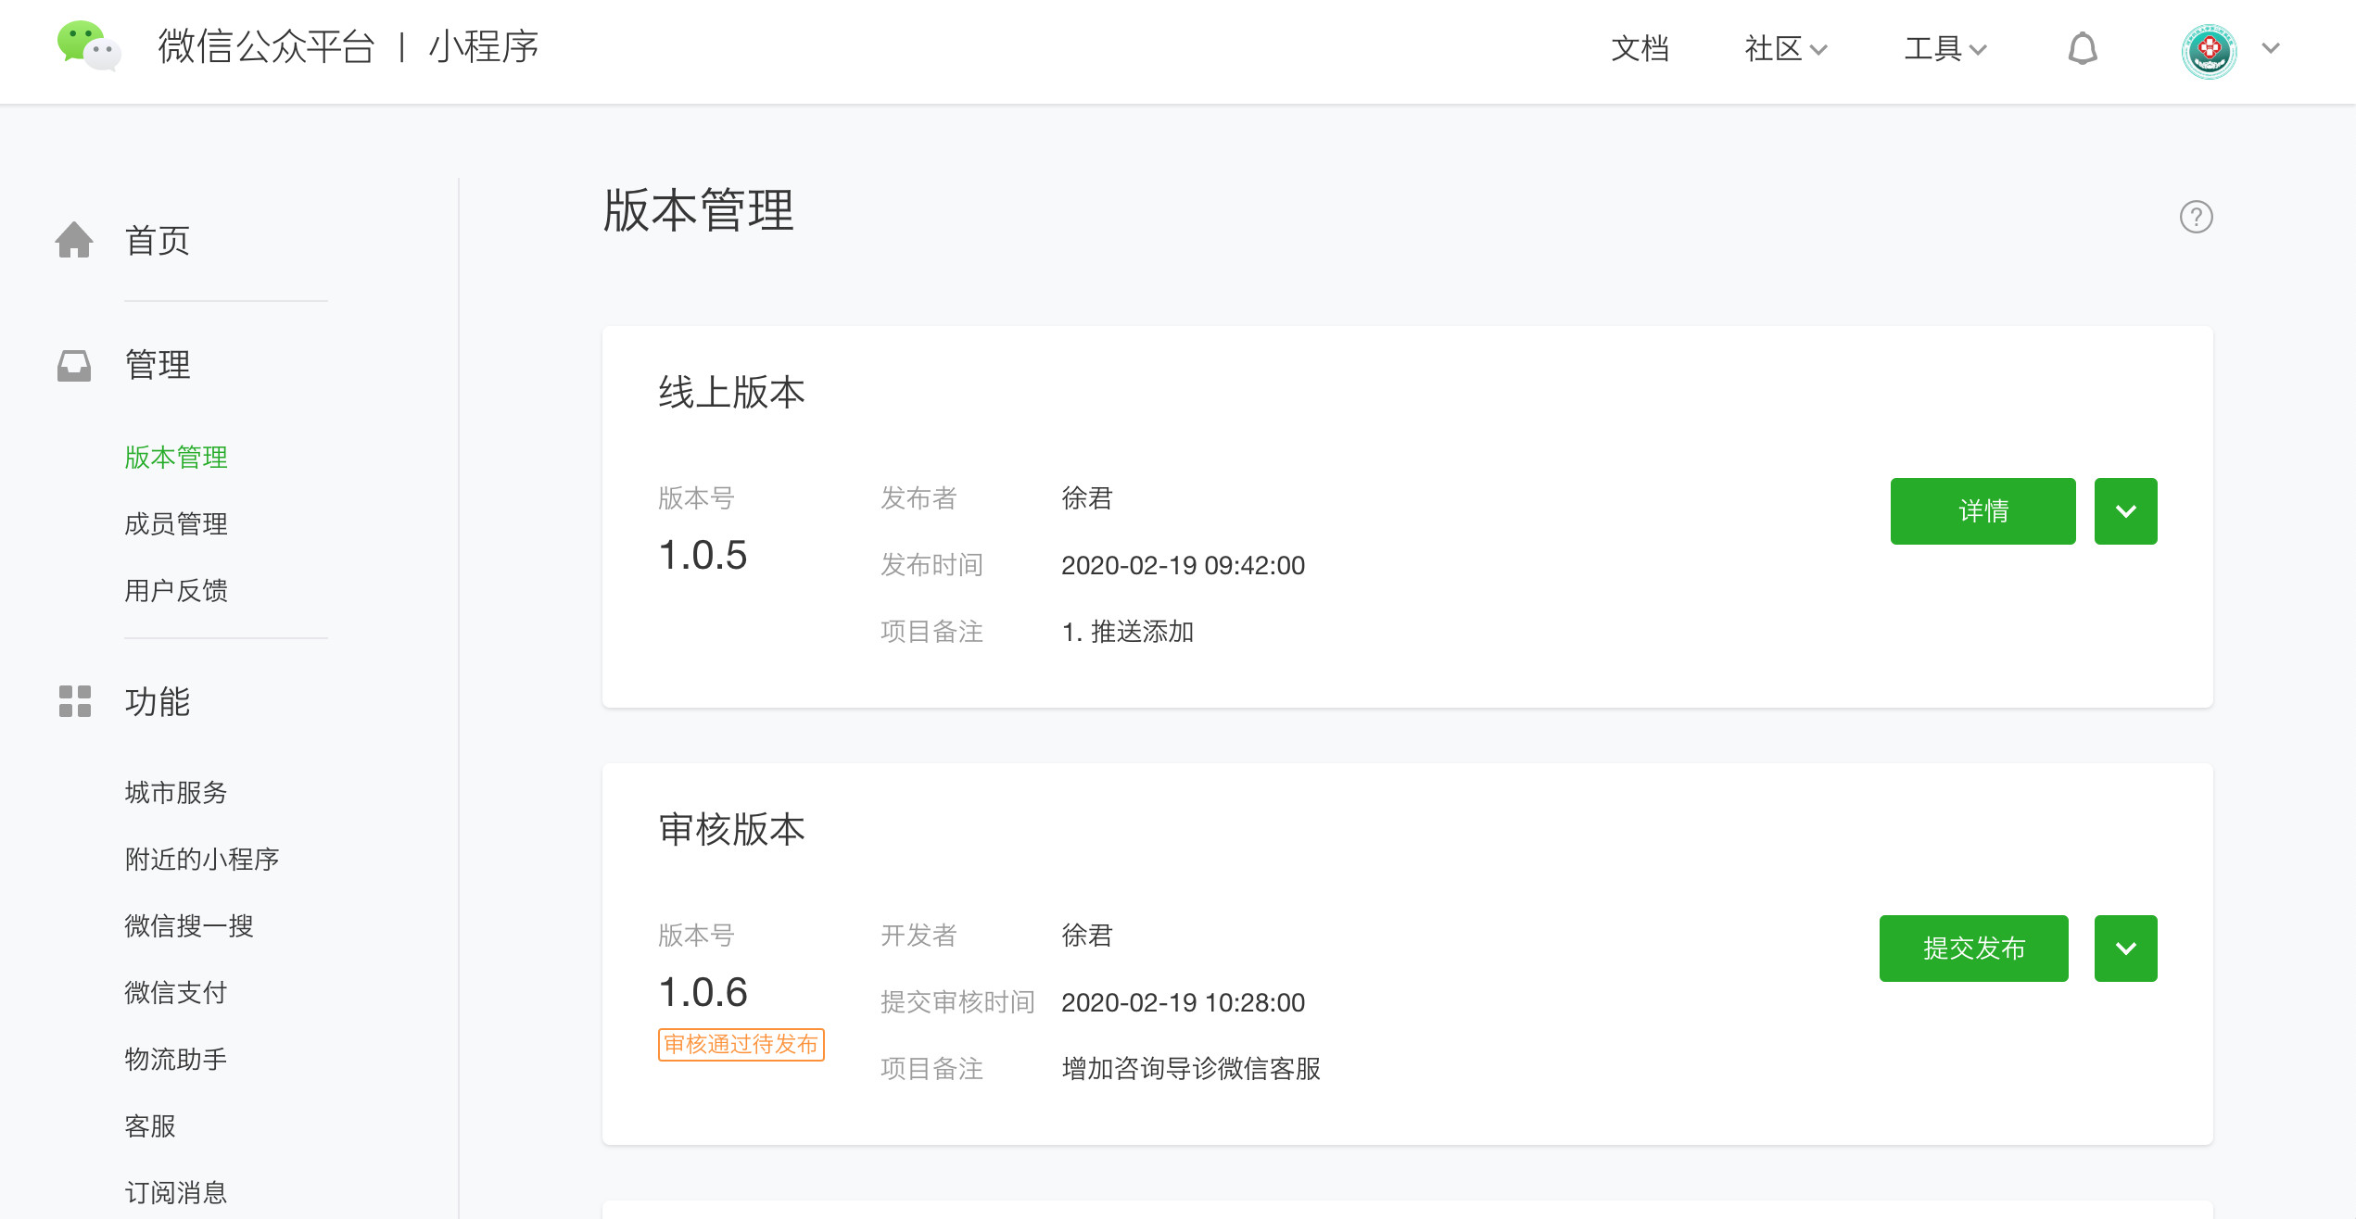Open 用户反馈 in the sidebar

[176, 591]
